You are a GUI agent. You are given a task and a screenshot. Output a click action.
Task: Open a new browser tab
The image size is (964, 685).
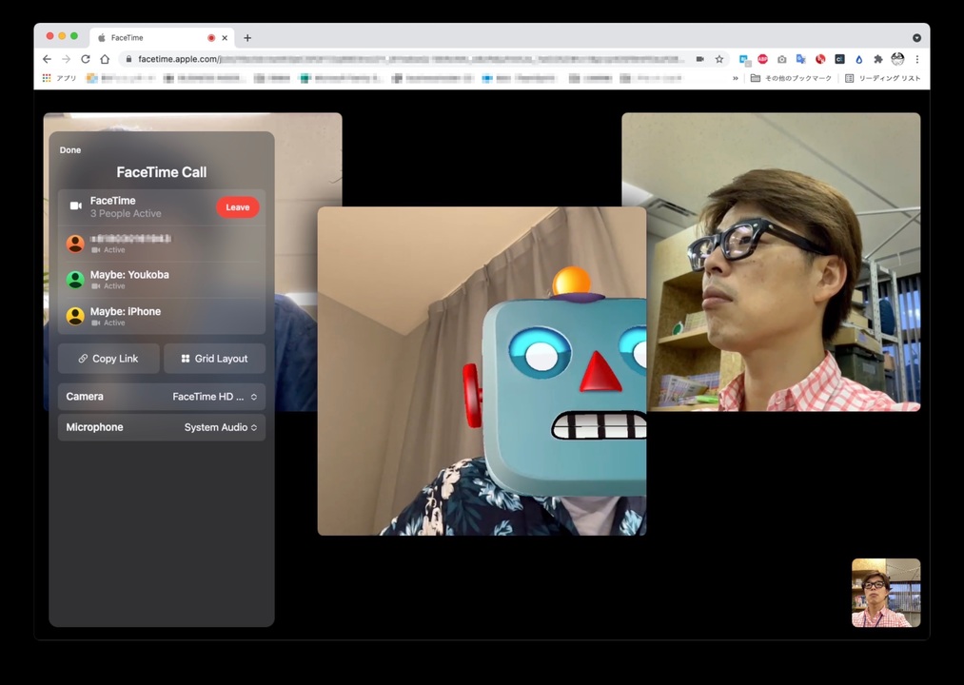(247, 38)
